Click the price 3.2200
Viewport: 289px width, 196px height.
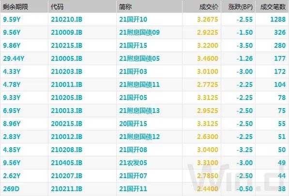click(x=208, y=45)
